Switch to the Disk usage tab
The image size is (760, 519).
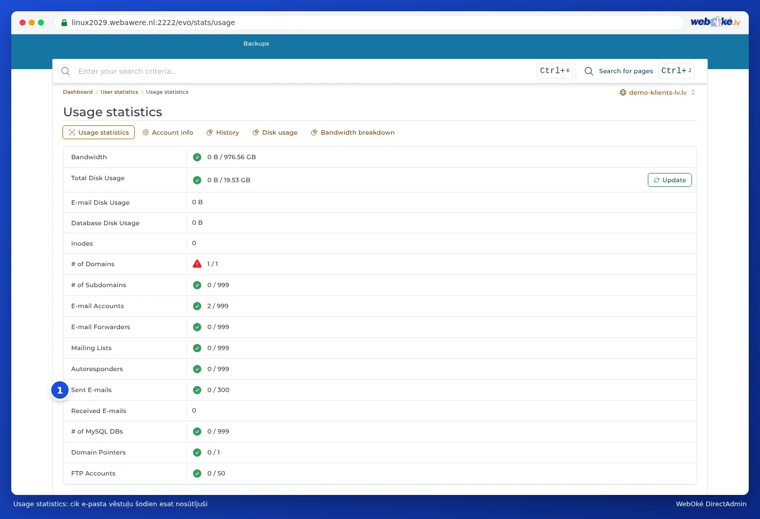click(x=275, y=133)
